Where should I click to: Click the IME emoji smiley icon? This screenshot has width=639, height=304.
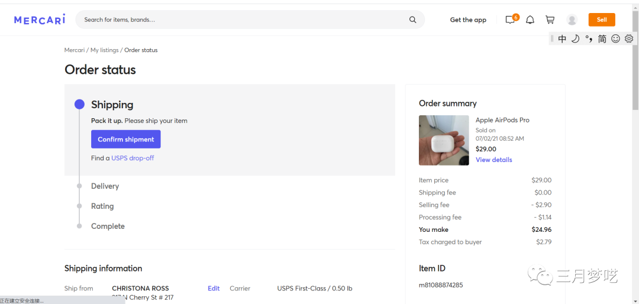click(x=615, y=38)
